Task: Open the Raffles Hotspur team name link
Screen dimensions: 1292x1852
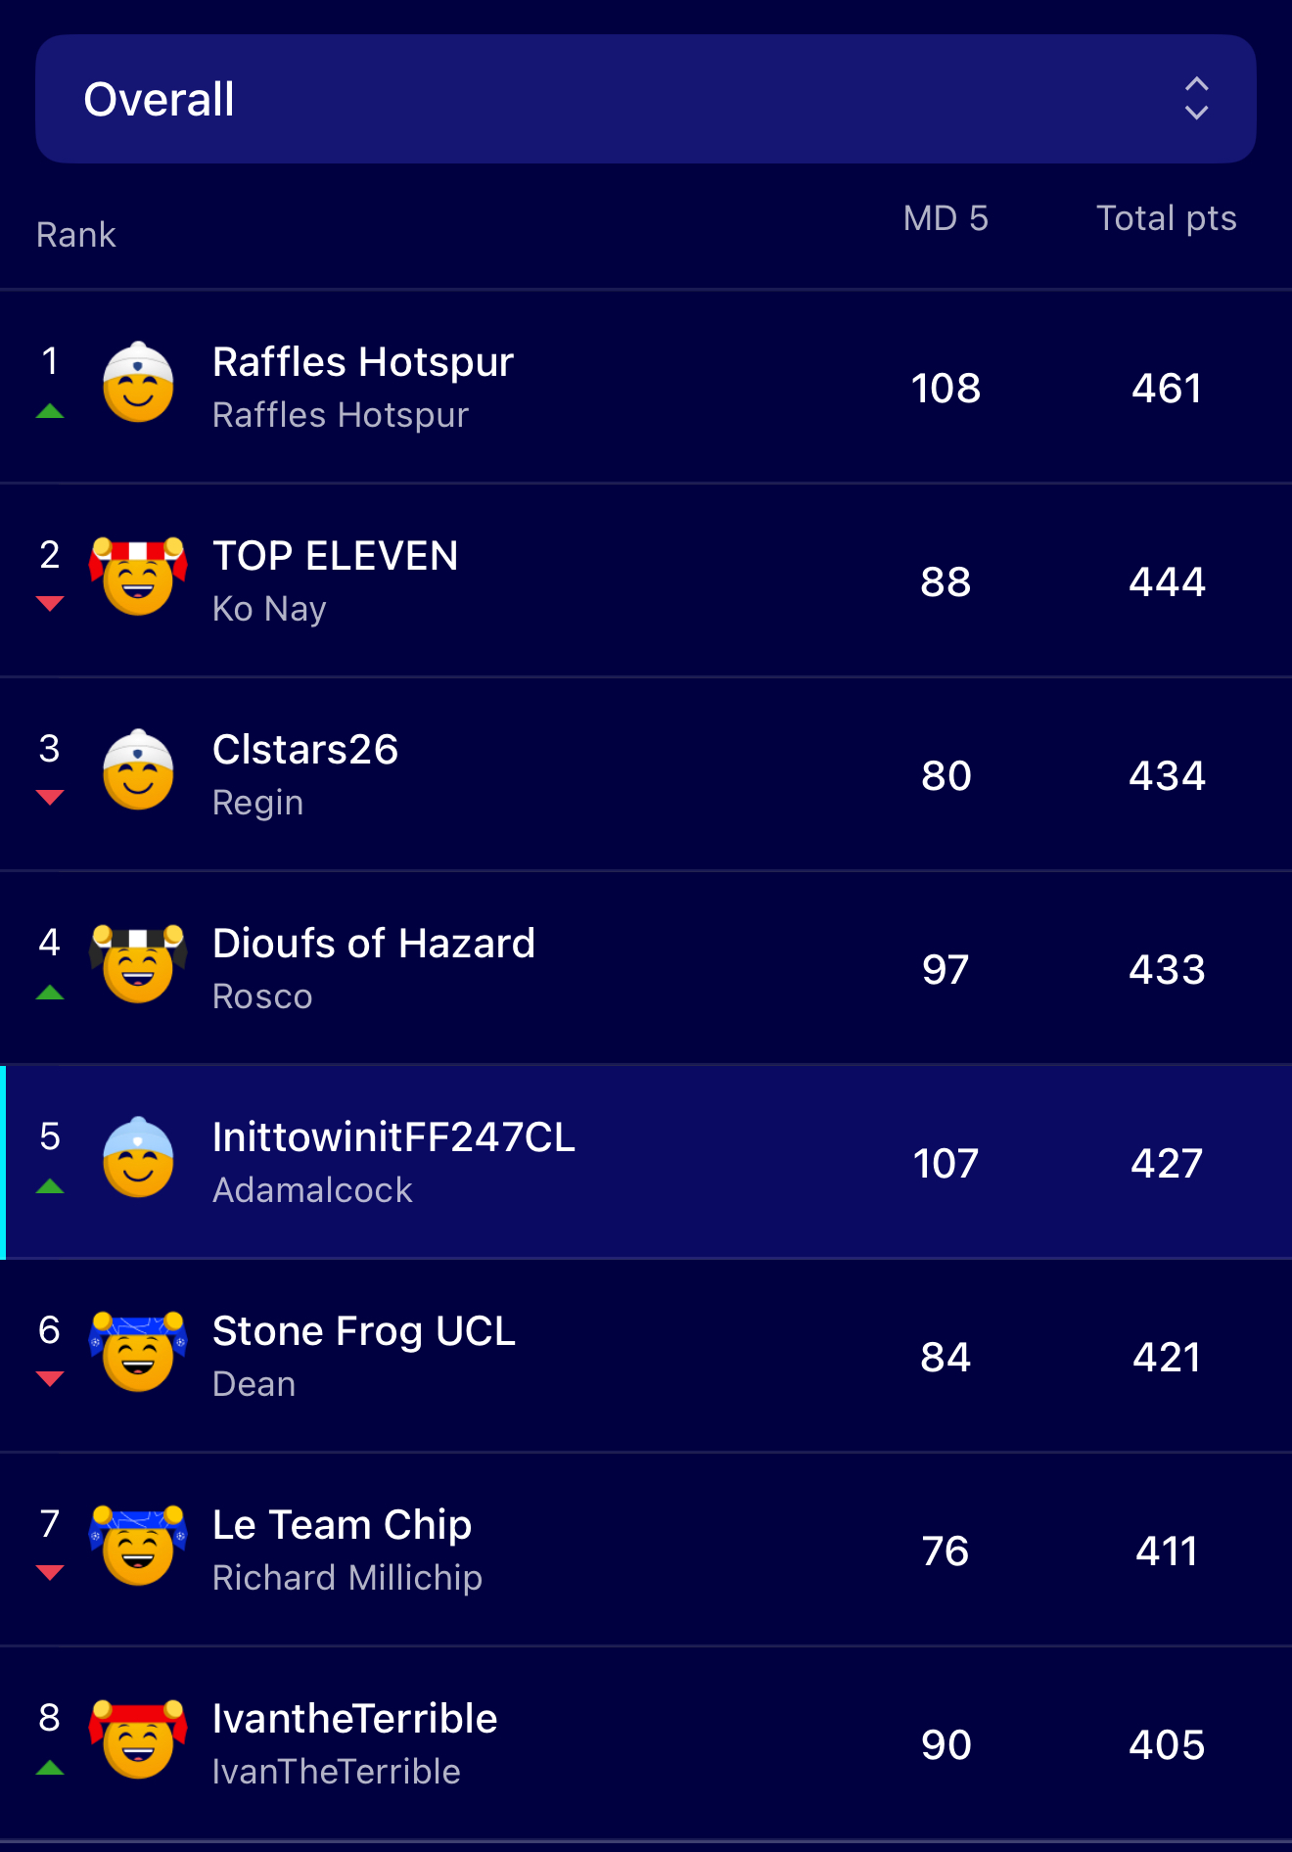Action: coord(363,362)
